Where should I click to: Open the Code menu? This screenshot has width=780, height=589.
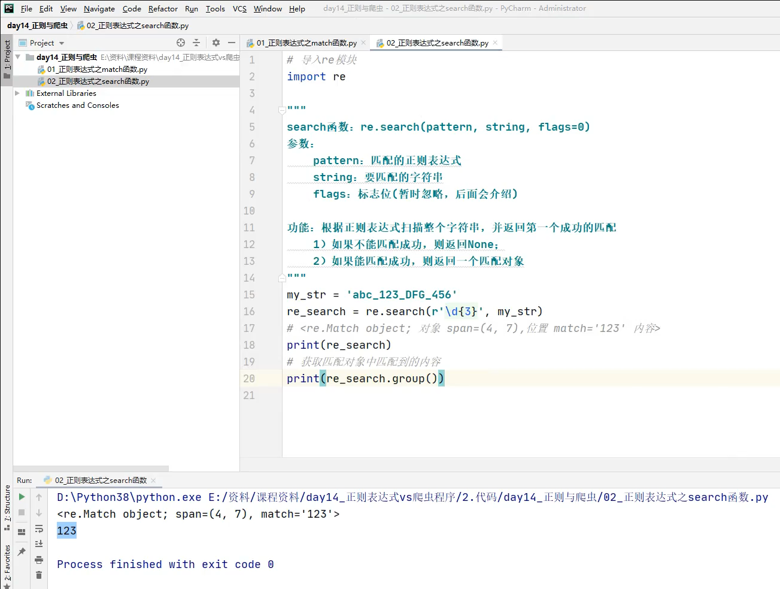point(132,8)
